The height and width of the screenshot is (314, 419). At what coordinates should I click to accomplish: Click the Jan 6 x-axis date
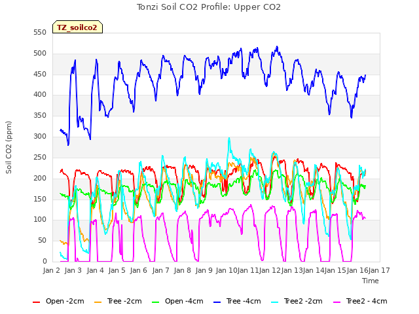click(139, 270)
